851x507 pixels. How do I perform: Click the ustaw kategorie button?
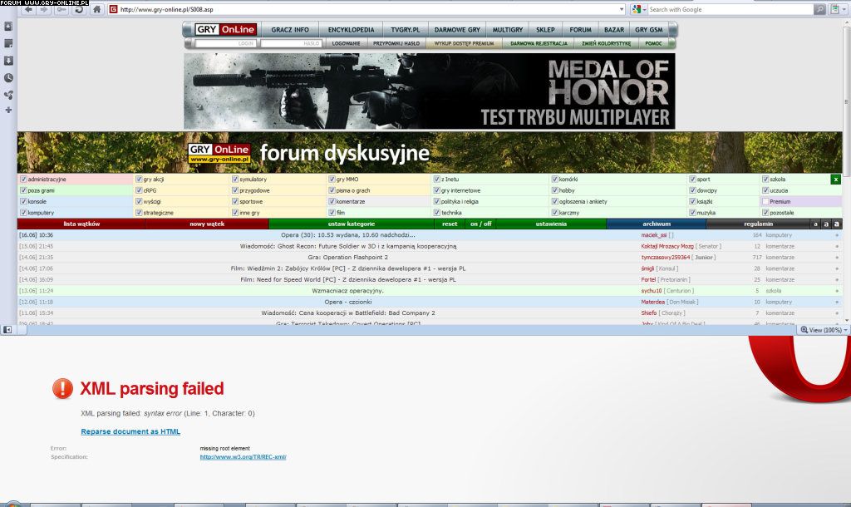[x=352, y=224]
